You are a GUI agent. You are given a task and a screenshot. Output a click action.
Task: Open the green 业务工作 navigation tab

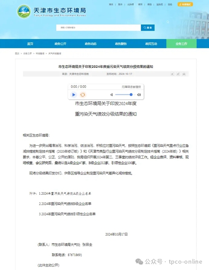[181, 44]
